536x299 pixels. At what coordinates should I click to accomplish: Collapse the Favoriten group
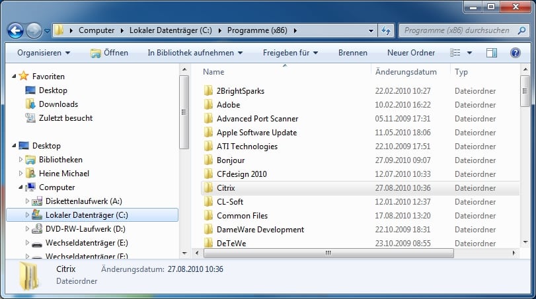coord(14,76)
